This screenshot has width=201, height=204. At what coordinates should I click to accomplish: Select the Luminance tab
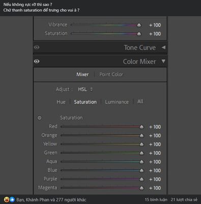pos(117,102)
